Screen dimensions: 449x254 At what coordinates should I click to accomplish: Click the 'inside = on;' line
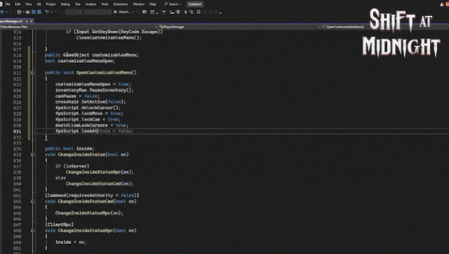coord(71,242)
